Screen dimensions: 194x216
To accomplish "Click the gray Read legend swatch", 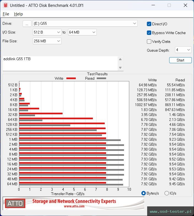I will (x=101, y=78).
